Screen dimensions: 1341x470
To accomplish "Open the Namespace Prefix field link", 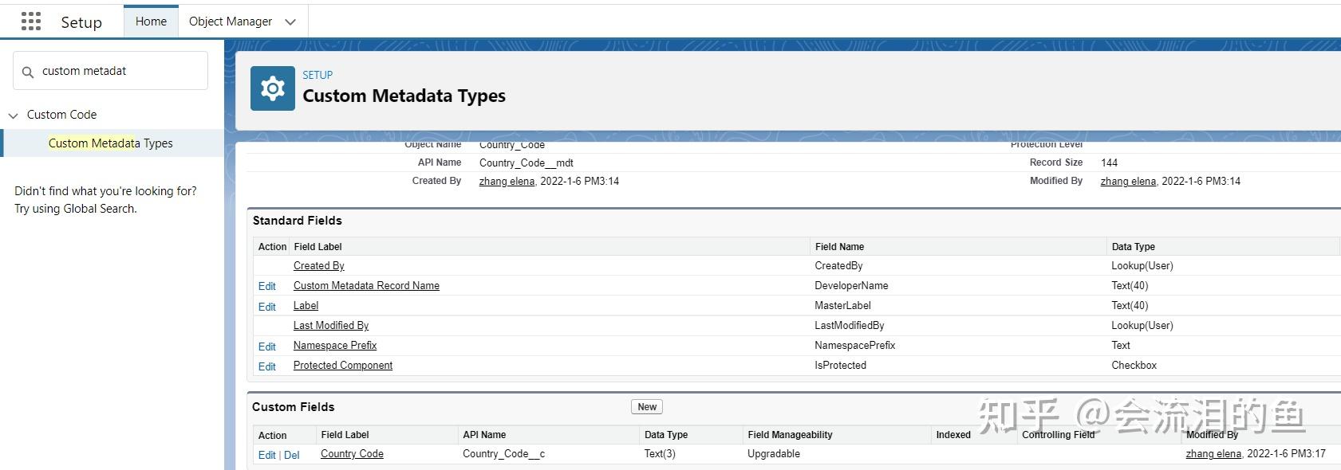I will pos(335,346).
